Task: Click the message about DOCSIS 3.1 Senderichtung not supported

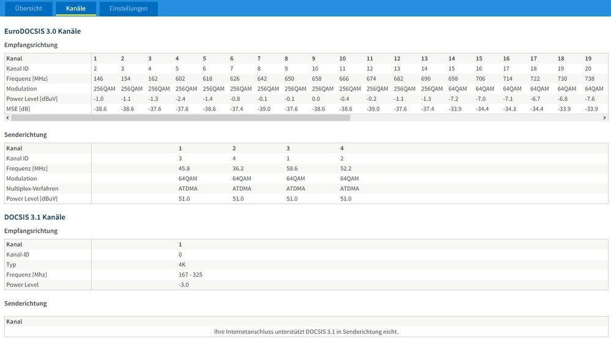Action: tap(306, 332)
